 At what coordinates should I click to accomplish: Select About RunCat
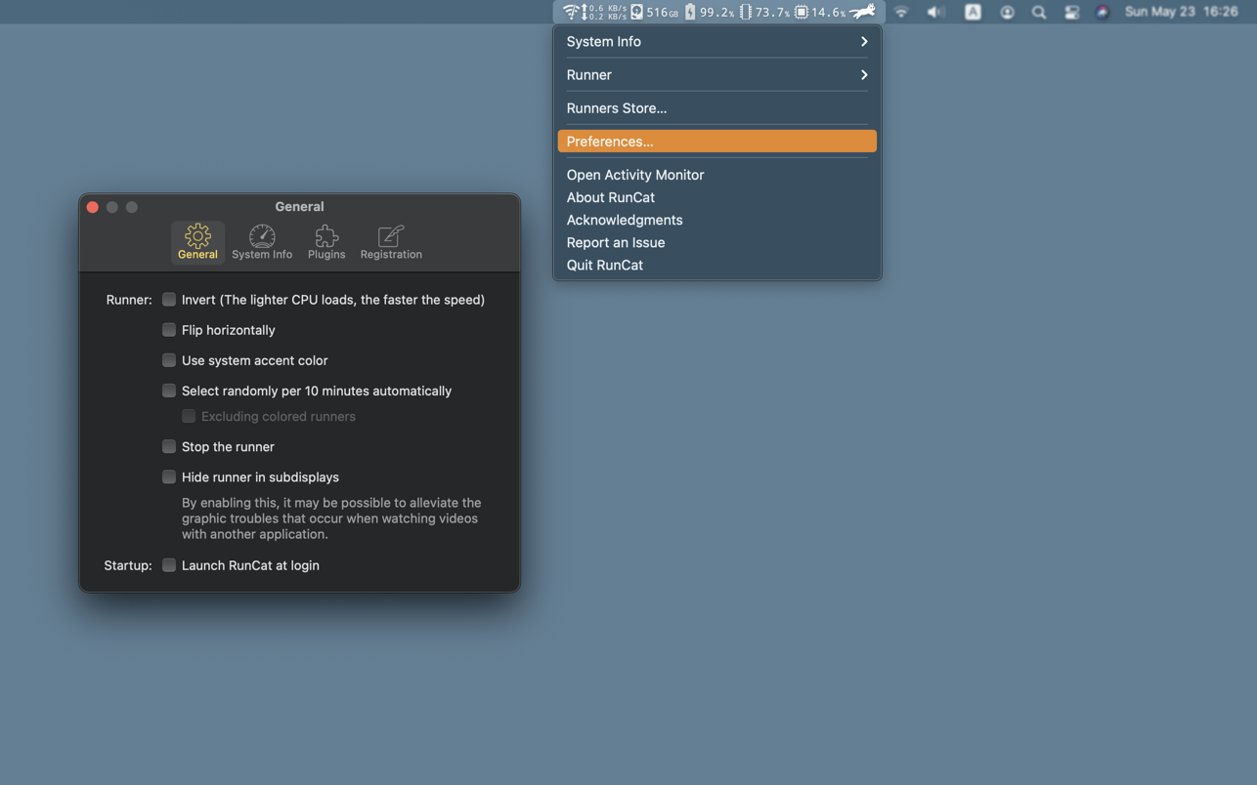(x=717, y=197)
